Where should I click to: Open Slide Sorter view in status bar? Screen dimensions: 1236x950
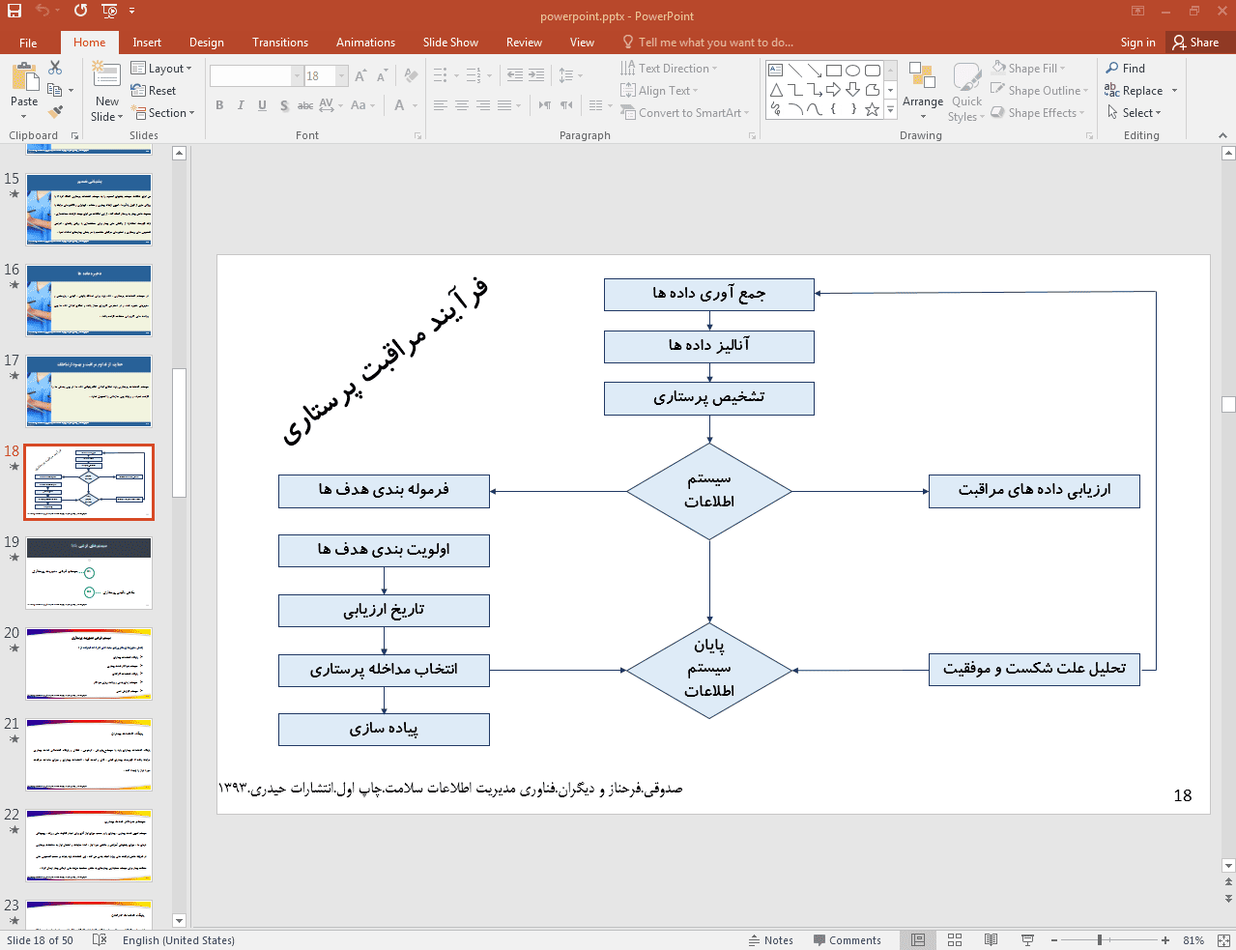coord(955,939)
